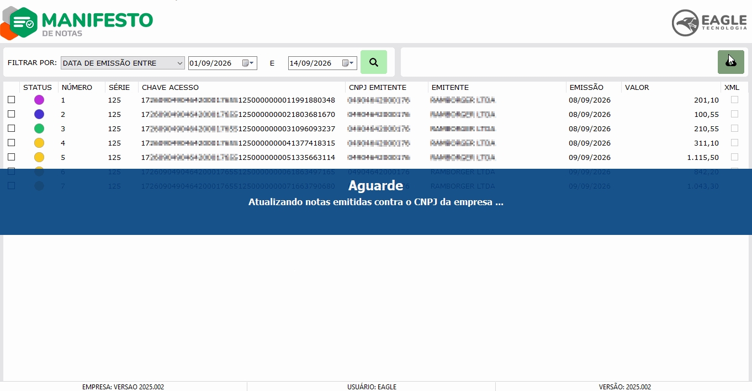Click the EMPRESA: VERSAO 2025.002 status entry
The width and height of the screenshot is (752, 391).
[123, 387]
